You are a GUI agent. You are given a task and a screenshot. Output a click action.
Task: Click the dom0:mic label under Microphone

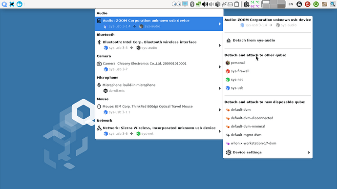click(x=117, y=91)
